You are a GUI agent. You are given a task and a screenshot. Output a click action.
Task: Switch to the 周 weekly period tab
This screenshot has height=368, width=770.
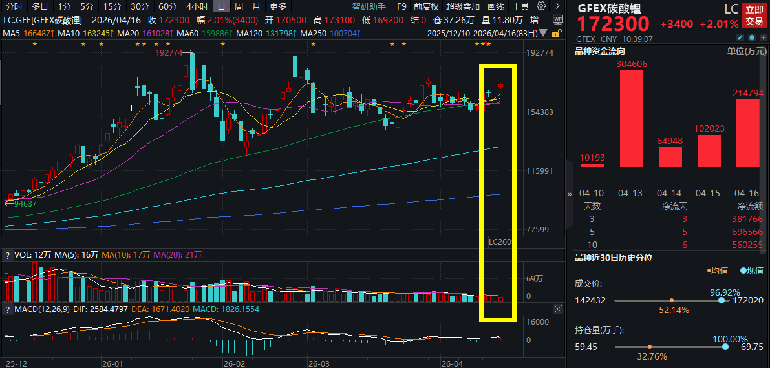coord(239,6)
